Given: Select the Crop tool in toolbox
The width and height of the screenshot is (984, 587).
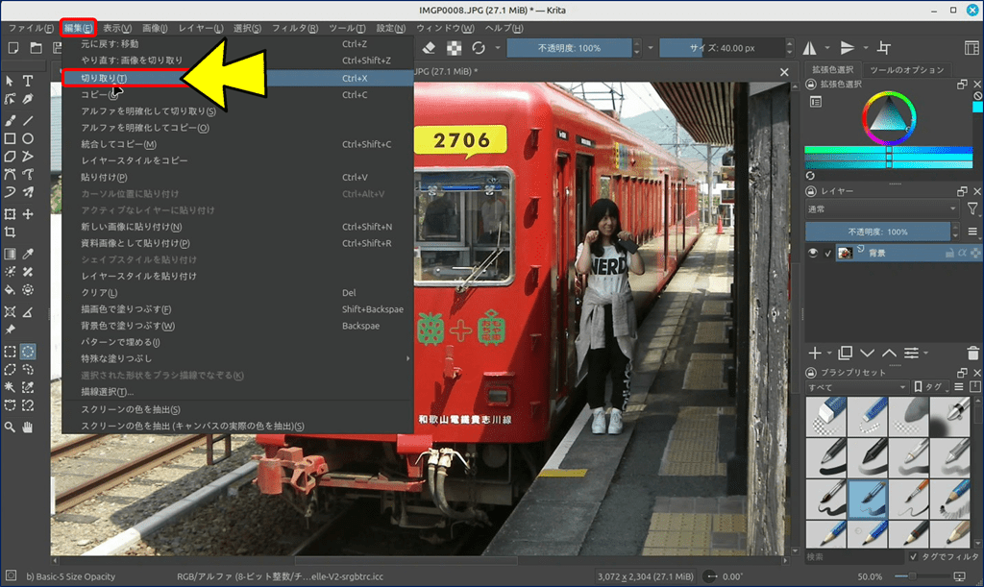Looking at the screenshot, I should [x=10, y=232].
